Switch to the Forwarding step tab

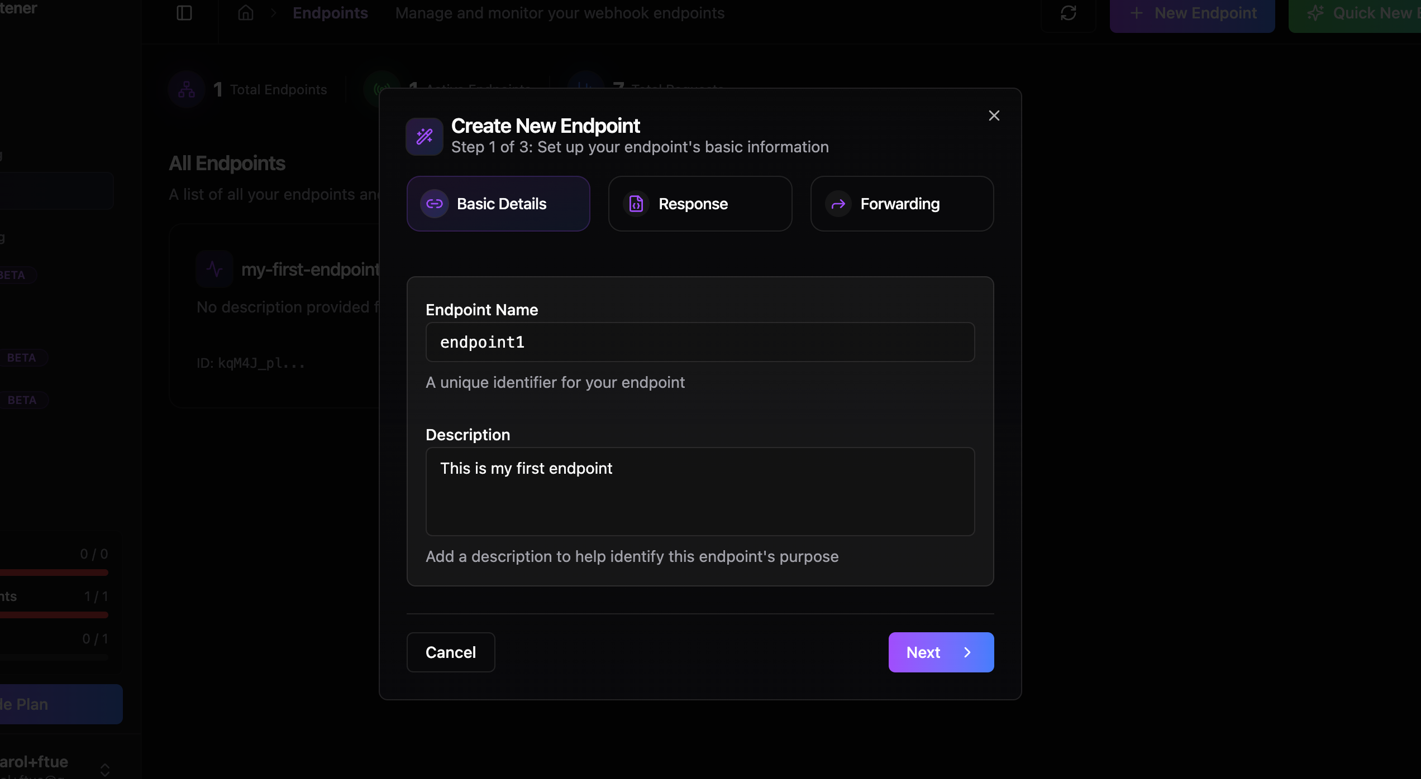902,204
